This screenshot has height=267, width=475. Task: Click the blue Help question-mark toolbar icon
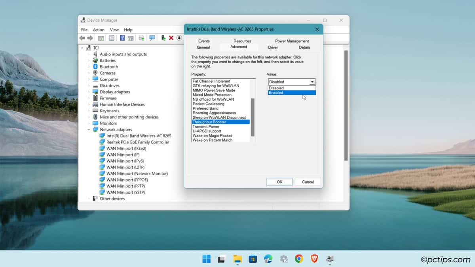122,38
